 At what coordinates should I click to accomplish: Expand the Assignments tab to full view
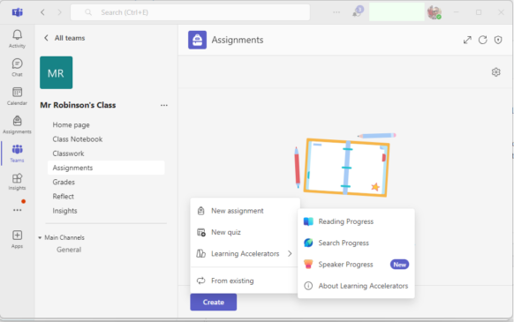(x=467, y=40)
